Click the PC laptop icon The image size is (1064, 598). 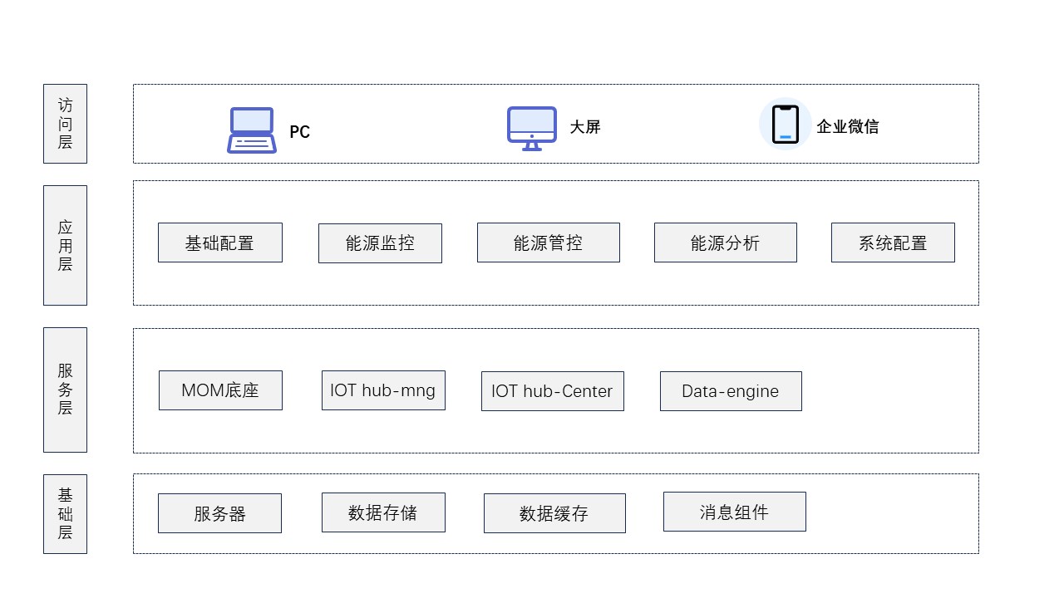(251, 130)
